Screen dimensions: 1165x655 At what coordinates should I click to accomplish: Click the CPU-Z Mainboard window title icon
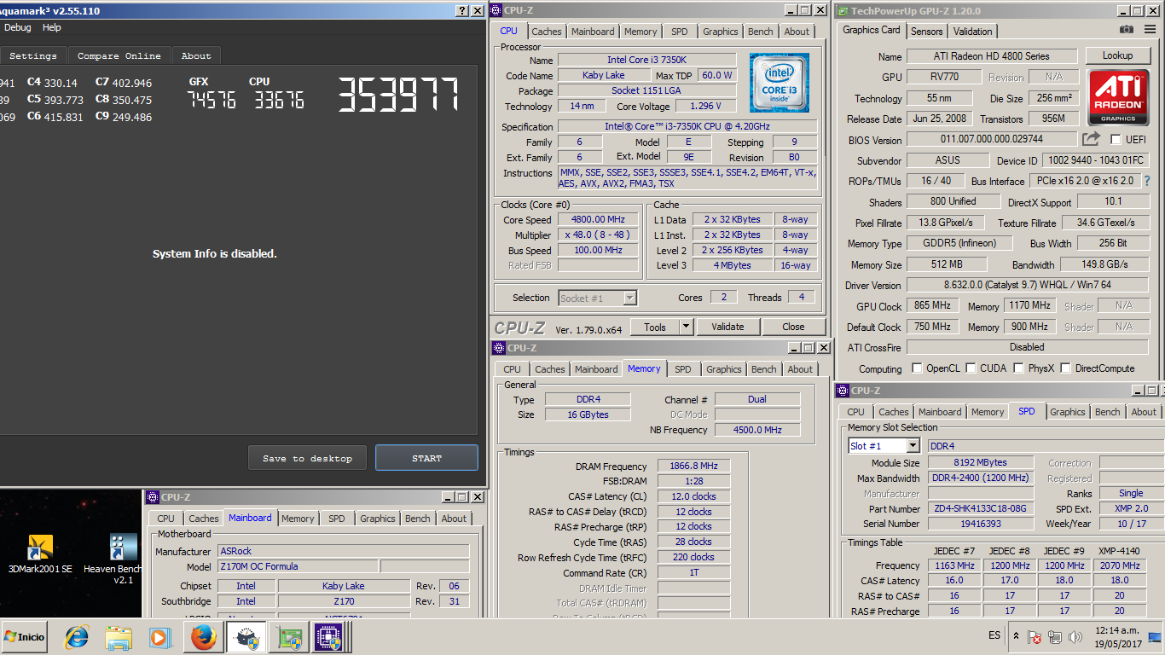click(153, 497)
